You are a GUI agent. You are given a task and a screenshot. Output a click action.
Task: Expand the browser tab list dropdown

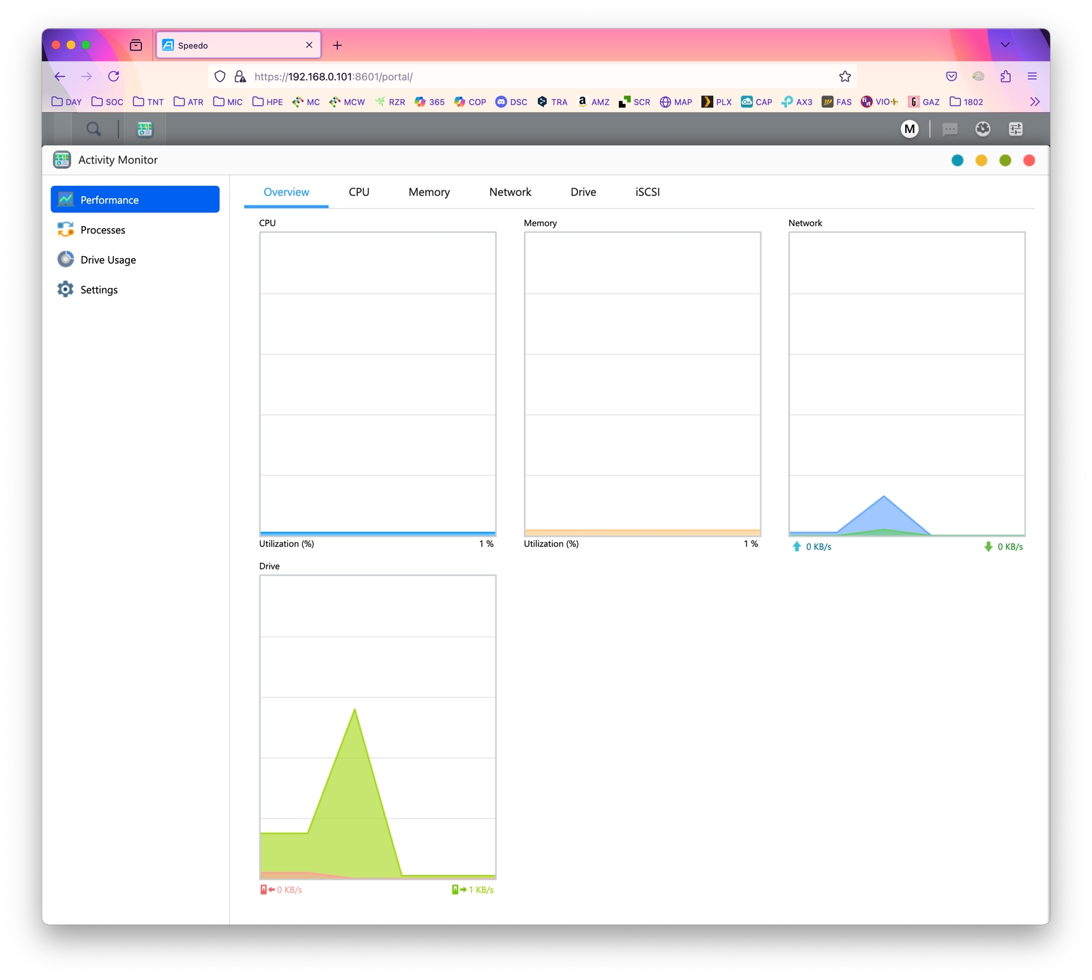(1005, 45)
